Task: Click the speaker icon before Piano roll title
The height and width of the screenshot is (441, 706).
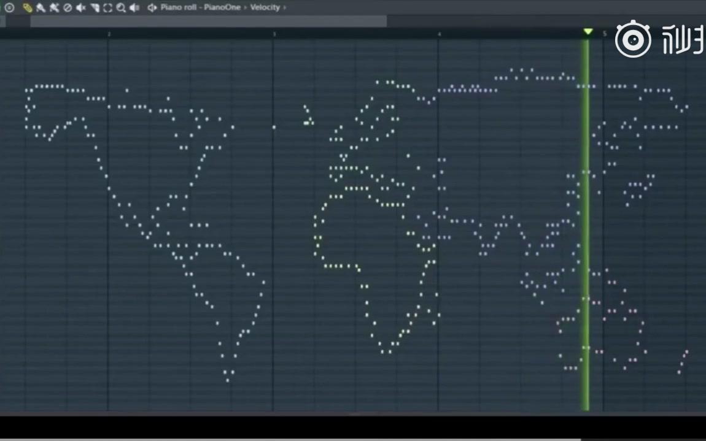Action: [x=152, y=7]
